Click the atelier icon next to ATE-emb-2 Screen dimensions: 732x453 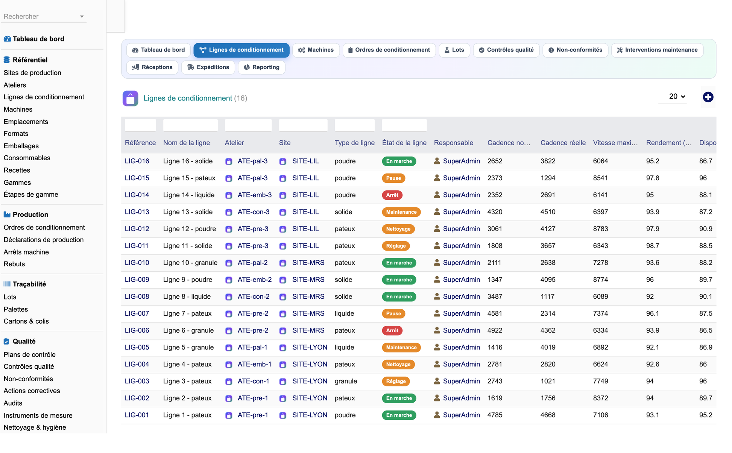click(229, 280)
